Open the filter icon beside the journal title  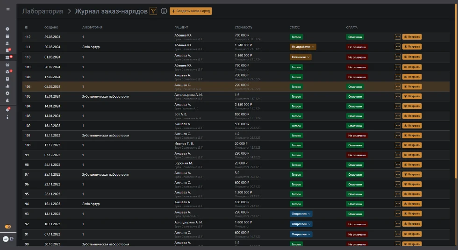153,11
